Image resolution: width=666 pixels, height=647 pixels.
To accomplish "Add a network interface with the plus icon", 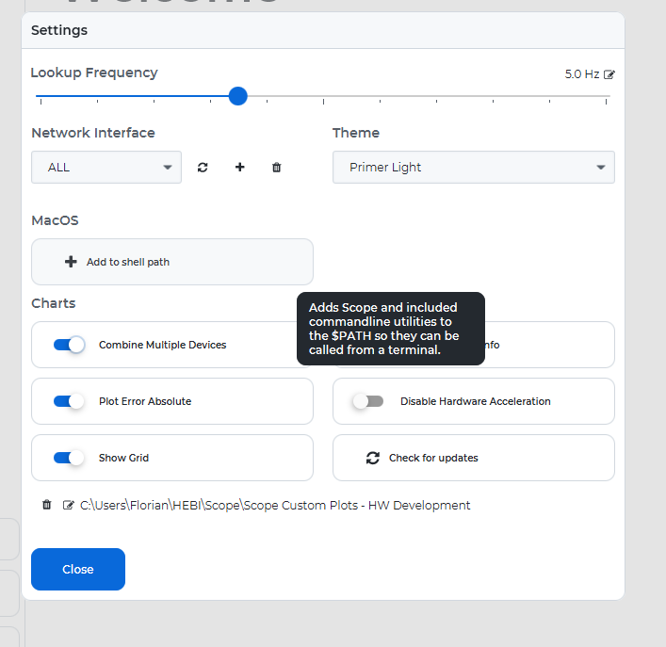I will [x=239, y=168].
